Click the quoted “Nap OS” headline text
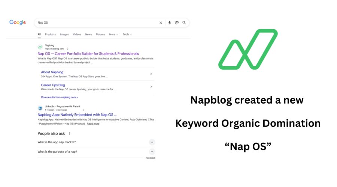 (248, 147)
